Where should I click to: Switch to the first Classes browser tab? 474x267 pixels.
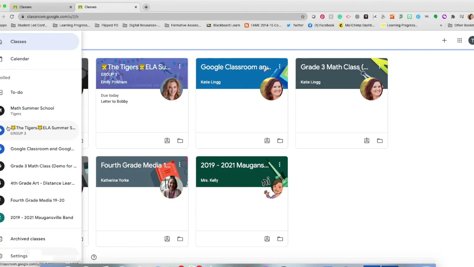(x=42, y=7)
